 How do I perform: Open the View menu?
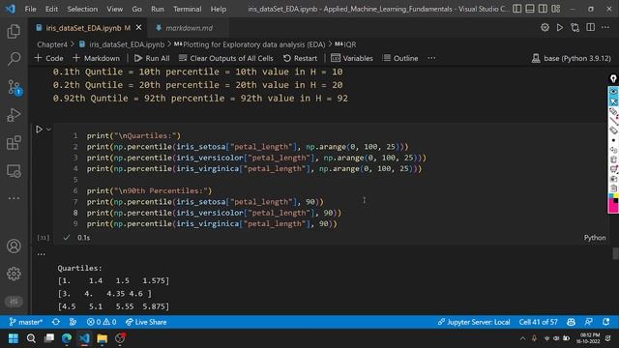(x=115, y=9)
